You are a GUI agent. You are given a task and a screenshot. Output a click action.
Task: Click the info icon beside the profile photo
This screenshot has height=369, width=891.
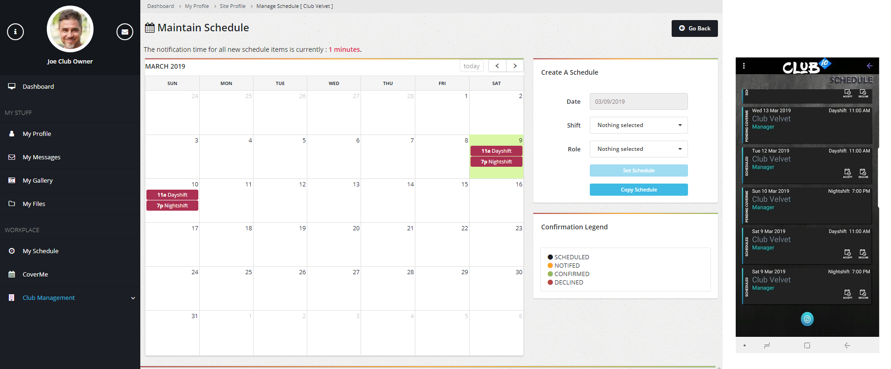[x=15, y=32]
